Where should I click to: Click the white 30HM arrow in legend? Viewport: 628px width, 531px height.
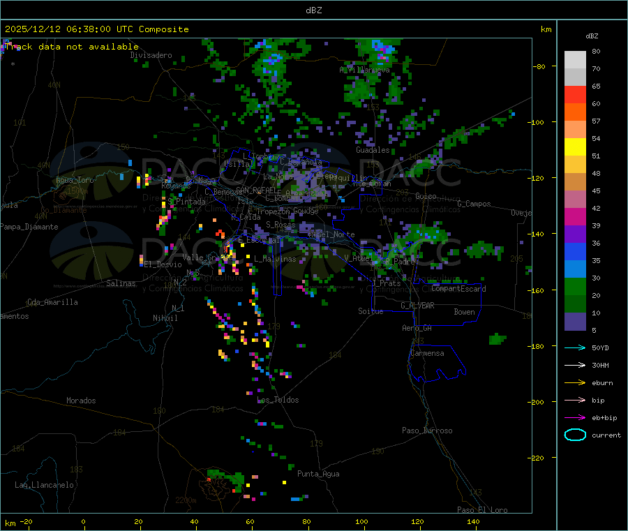tap(575, 365)
